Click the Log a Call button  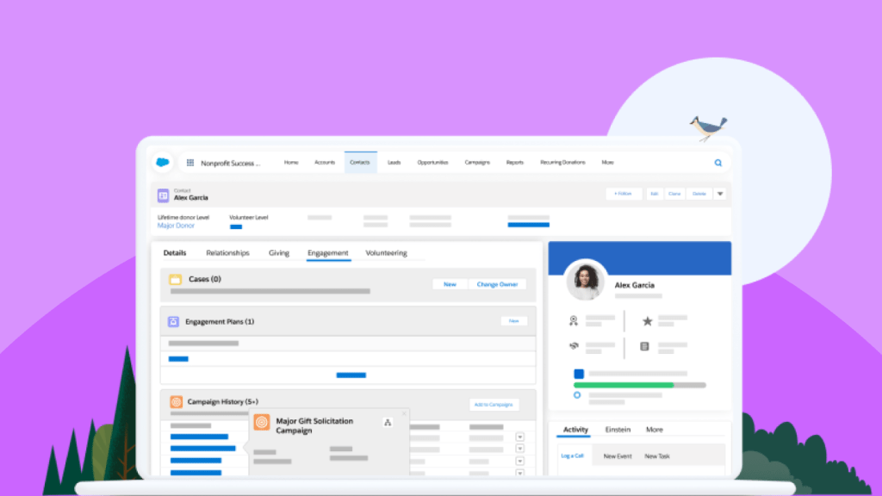click(573, 456)
